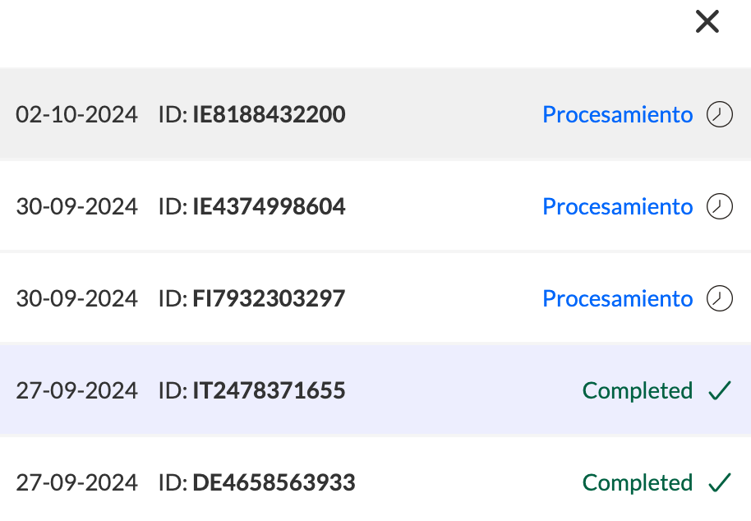The width and height of the screenshot is (751, 521).
Task: Click the clock icon for FI7932303297
Action: tap(720, 298)
